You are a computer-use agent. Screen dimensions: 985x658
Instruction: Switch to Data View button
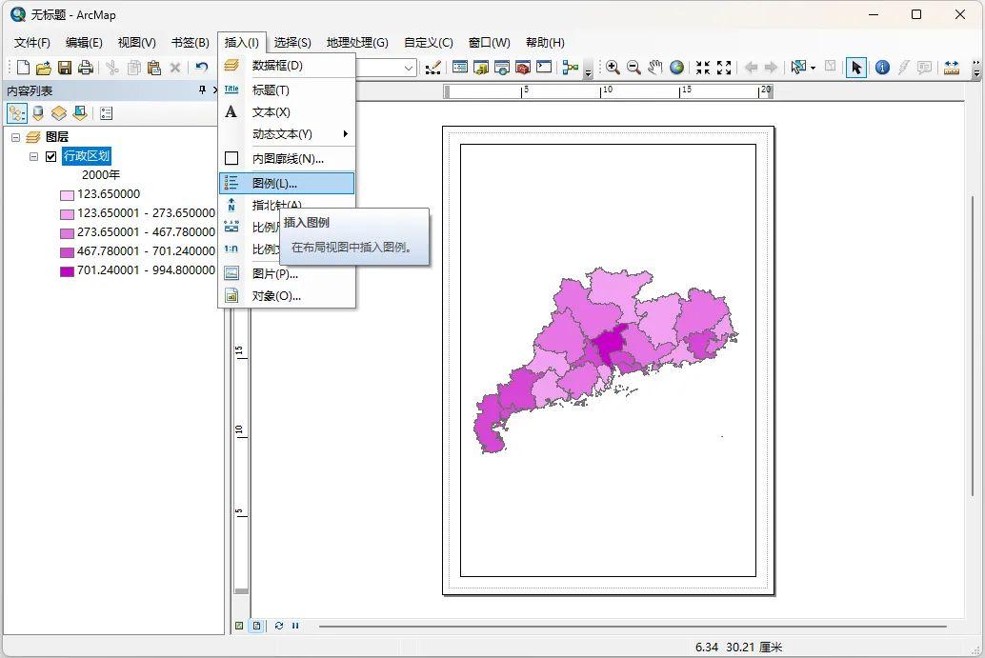239,626
